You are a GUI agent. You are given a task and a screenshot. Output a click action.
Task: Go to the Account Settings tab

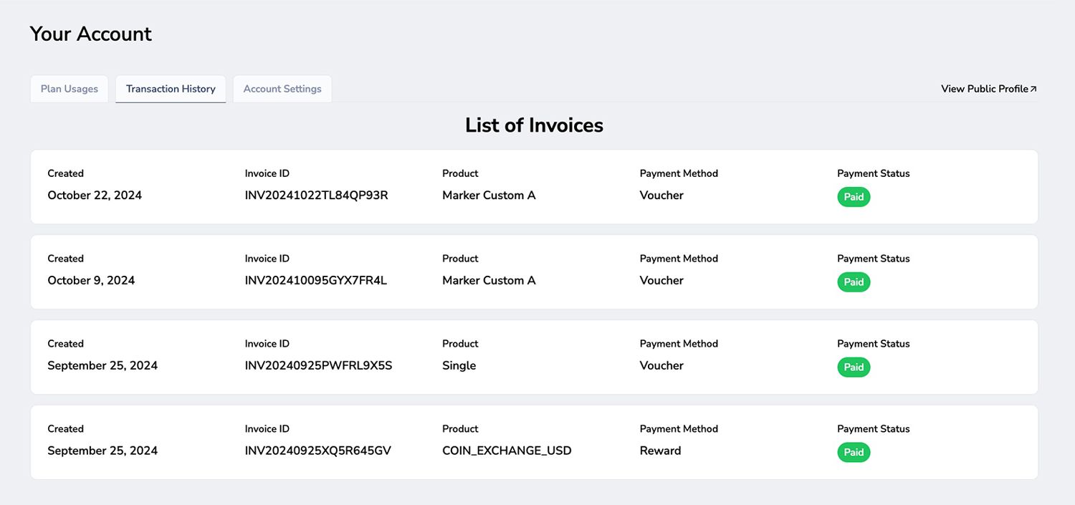pyautogui.click(x=282, y=89)
